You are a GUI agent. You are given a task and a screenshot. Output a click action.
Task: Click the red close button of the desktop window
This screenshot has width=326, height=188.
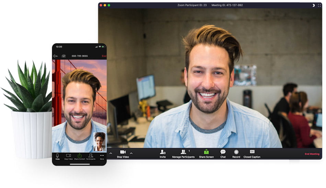point(101,5)
